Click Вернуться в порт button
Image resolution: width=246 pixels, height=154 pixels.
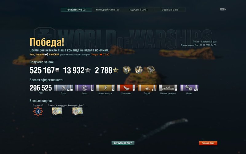pos(123,143)
